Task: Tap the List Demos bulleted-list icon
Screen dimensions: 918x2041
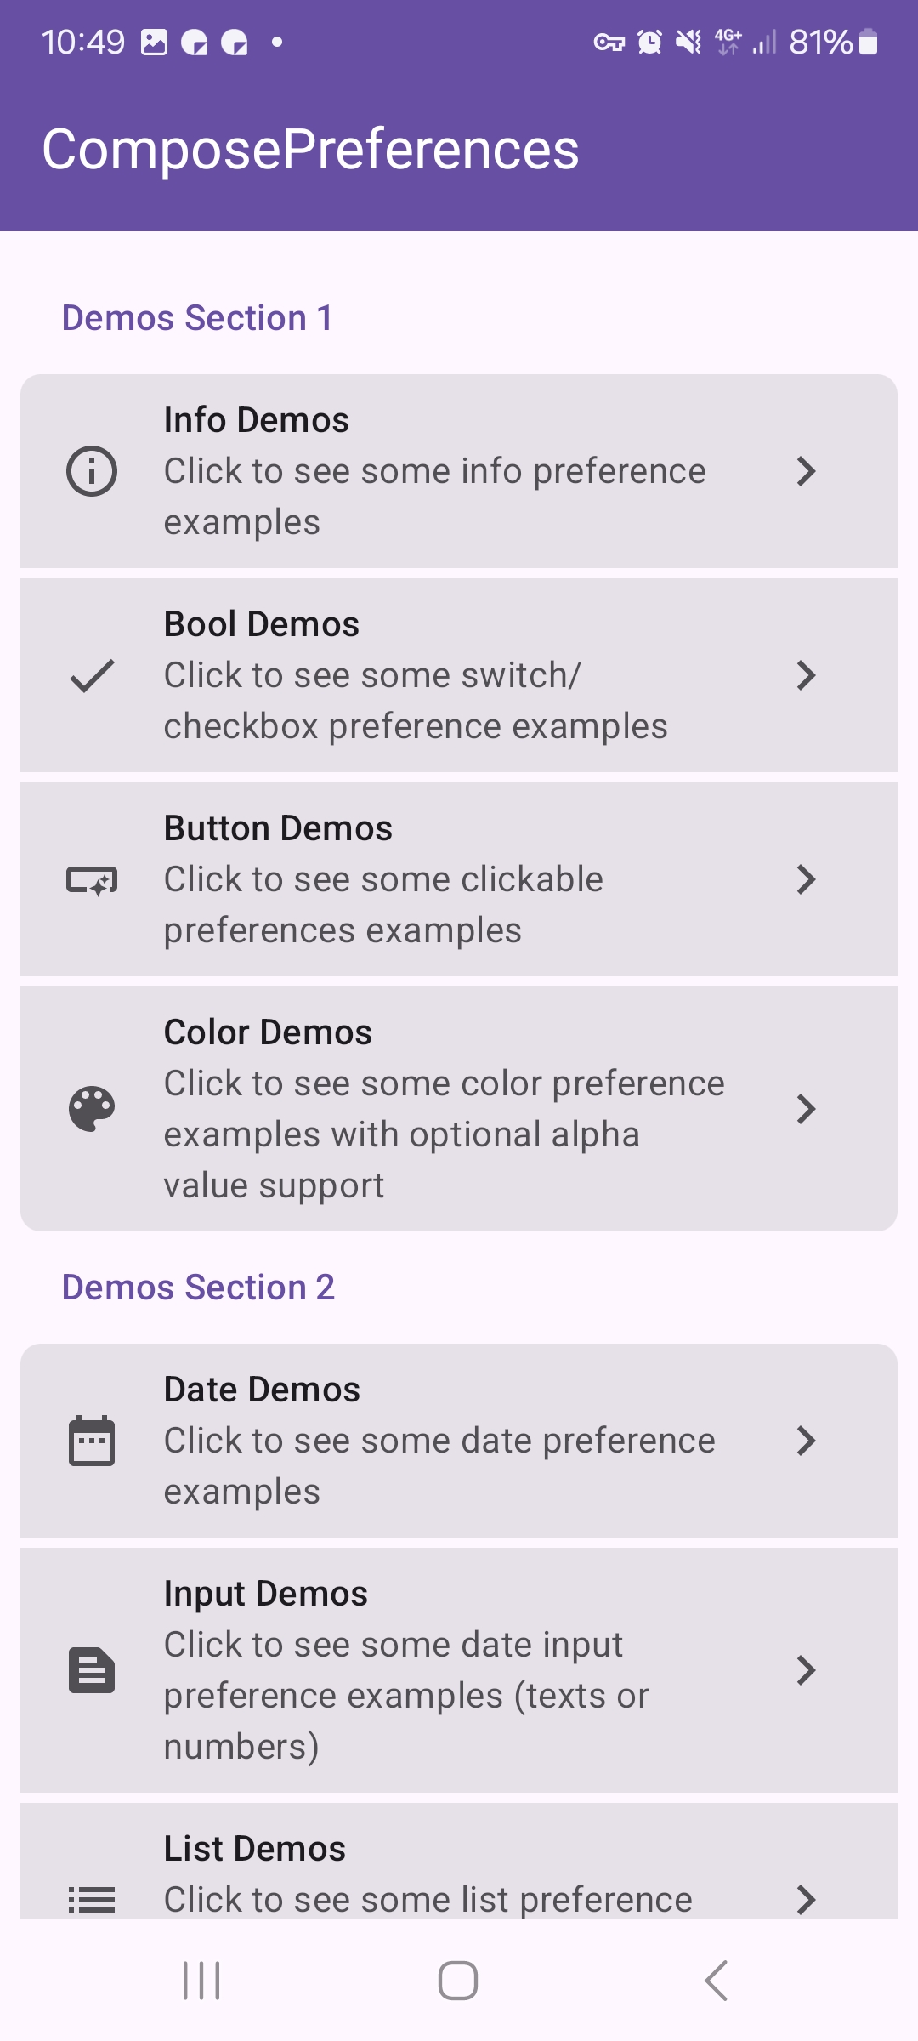Action: [x=92, y=1899]
